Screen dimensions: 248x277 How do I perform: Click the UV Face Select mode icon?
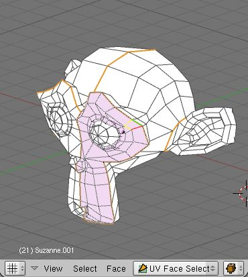point(143,268)
